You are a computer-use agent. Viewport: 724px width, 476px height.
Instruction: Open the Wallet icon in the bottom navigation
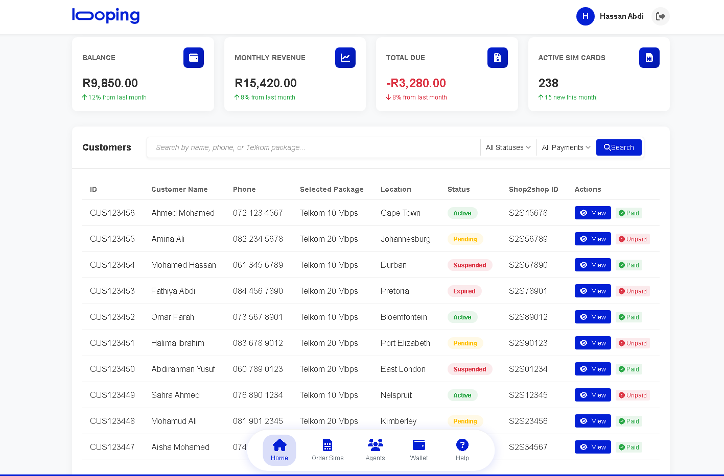pos(418,445)
